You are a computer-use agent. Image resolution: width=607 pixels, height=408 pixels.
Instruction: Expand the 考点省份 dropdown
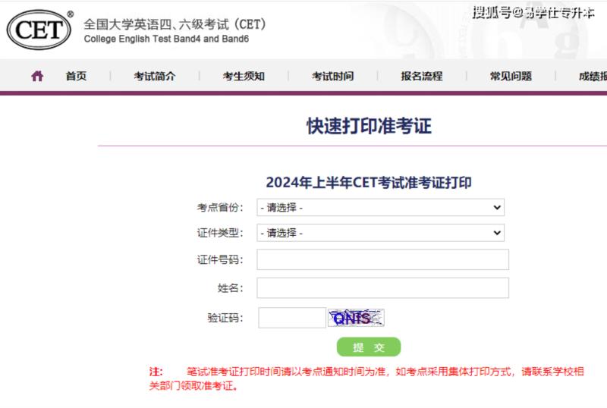(x=381, y=208)
